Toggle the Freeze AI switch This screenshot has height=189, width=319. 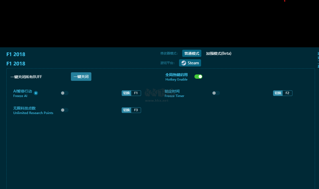(65, 93)
